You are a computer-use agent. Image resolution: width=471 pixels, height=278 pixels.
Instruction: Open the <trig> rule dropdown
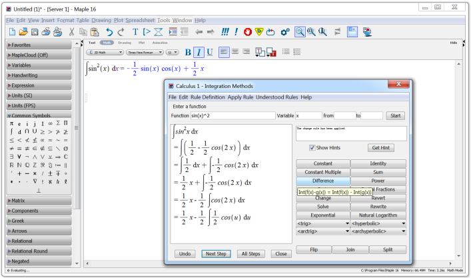point(323,223)
